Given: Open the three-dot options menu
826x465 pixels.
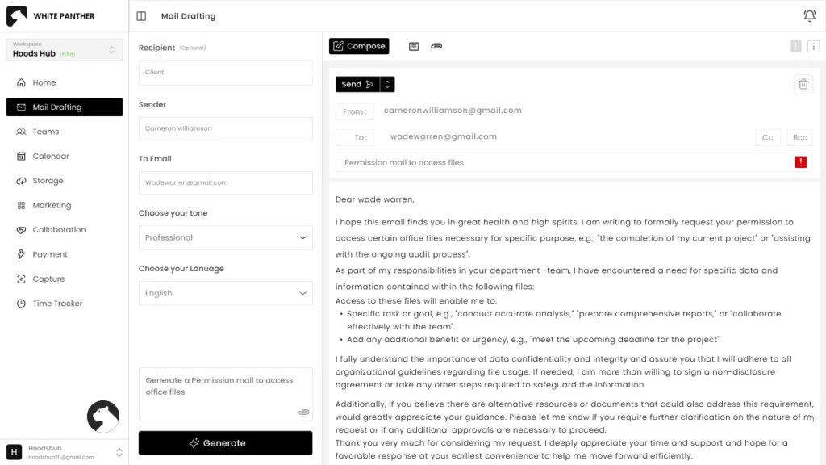Looking at the screenshot, I should [814, 46].
